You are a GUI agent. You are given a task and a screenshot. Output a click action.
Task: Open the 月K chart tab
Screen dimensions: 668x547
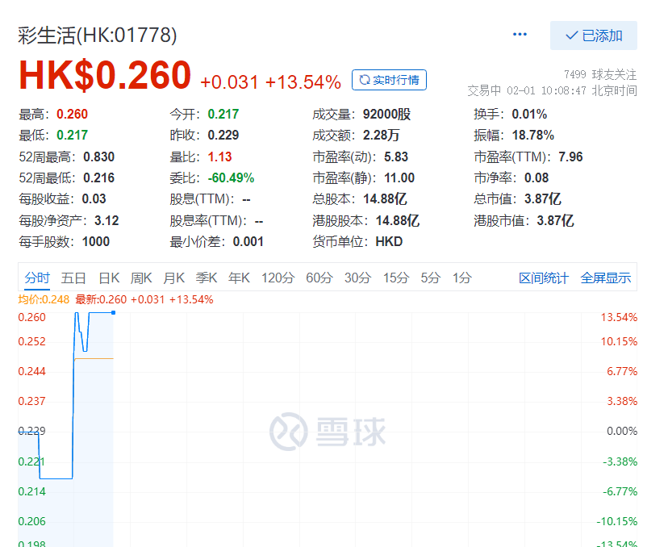tap(173, 278)
